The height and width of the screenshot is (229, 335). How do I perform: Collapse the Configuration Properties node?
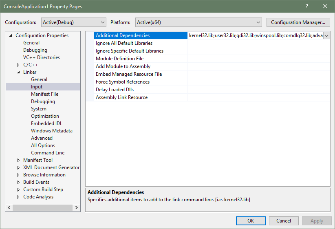point(11,35)
